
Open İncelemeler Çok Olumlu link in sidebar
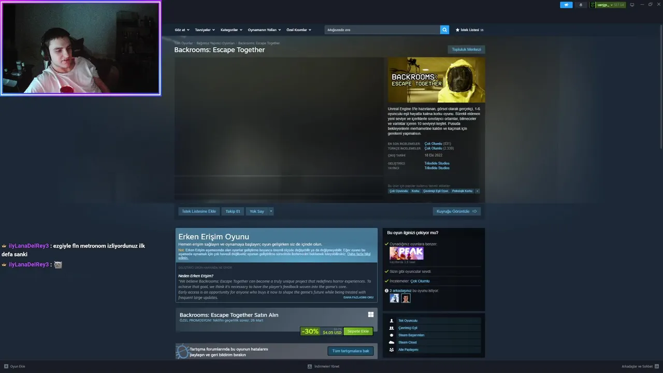tap(420, 281)
